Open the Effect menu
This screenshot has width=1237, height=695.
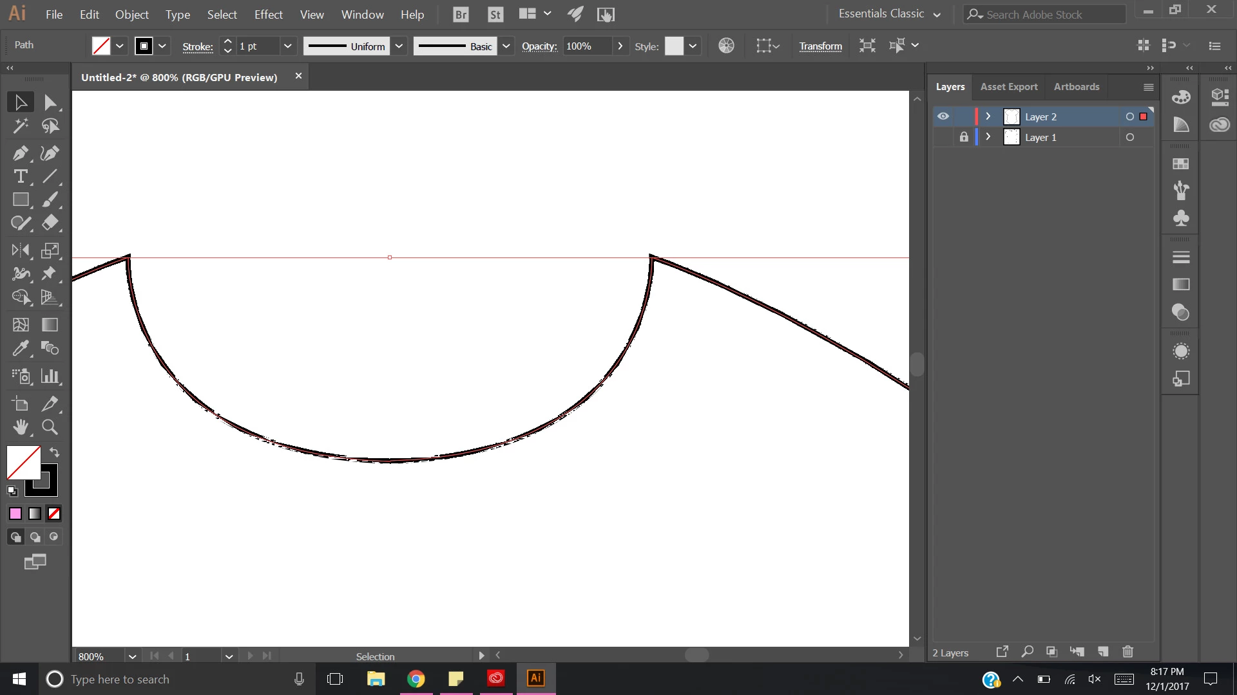pyautogui.click(x=268, y=14)
